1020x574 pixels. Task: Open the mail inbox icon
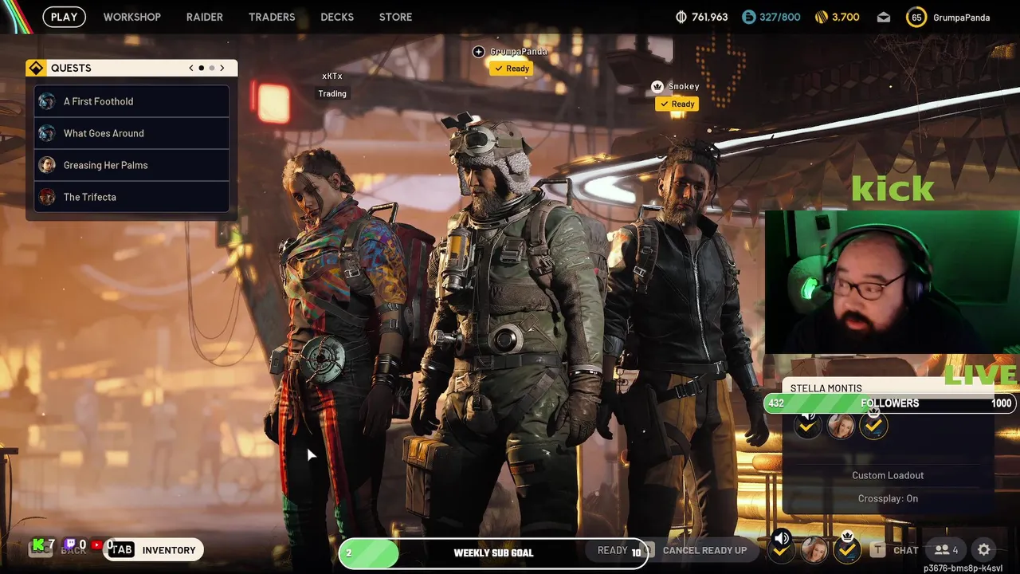884,17
